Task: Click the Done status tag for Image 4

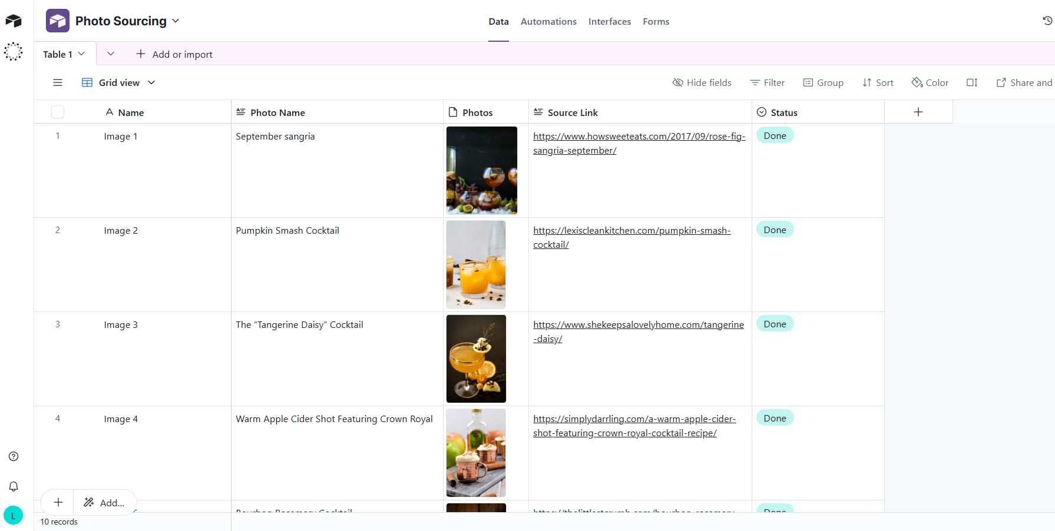Action: point(775,418)
